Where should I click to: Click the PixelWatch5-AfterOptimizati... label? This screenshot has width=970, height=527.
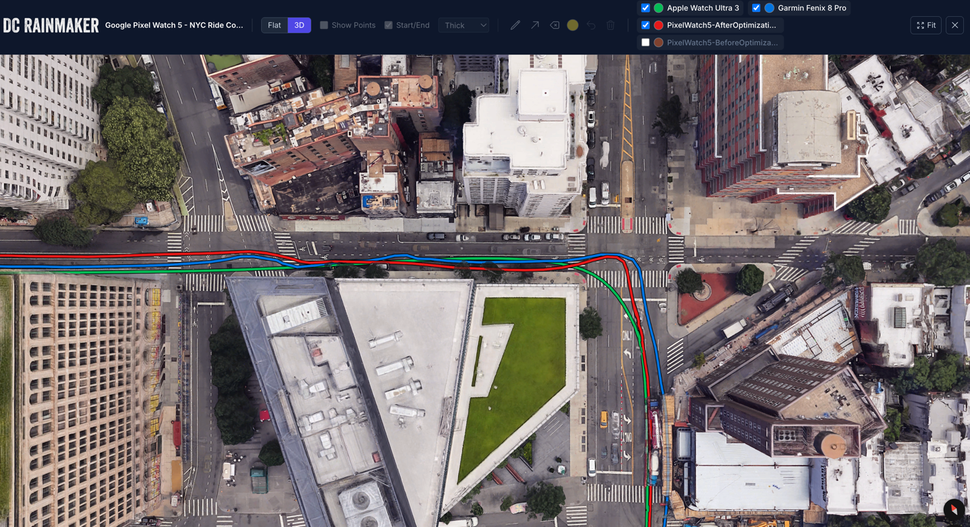[x=721, y=25]
